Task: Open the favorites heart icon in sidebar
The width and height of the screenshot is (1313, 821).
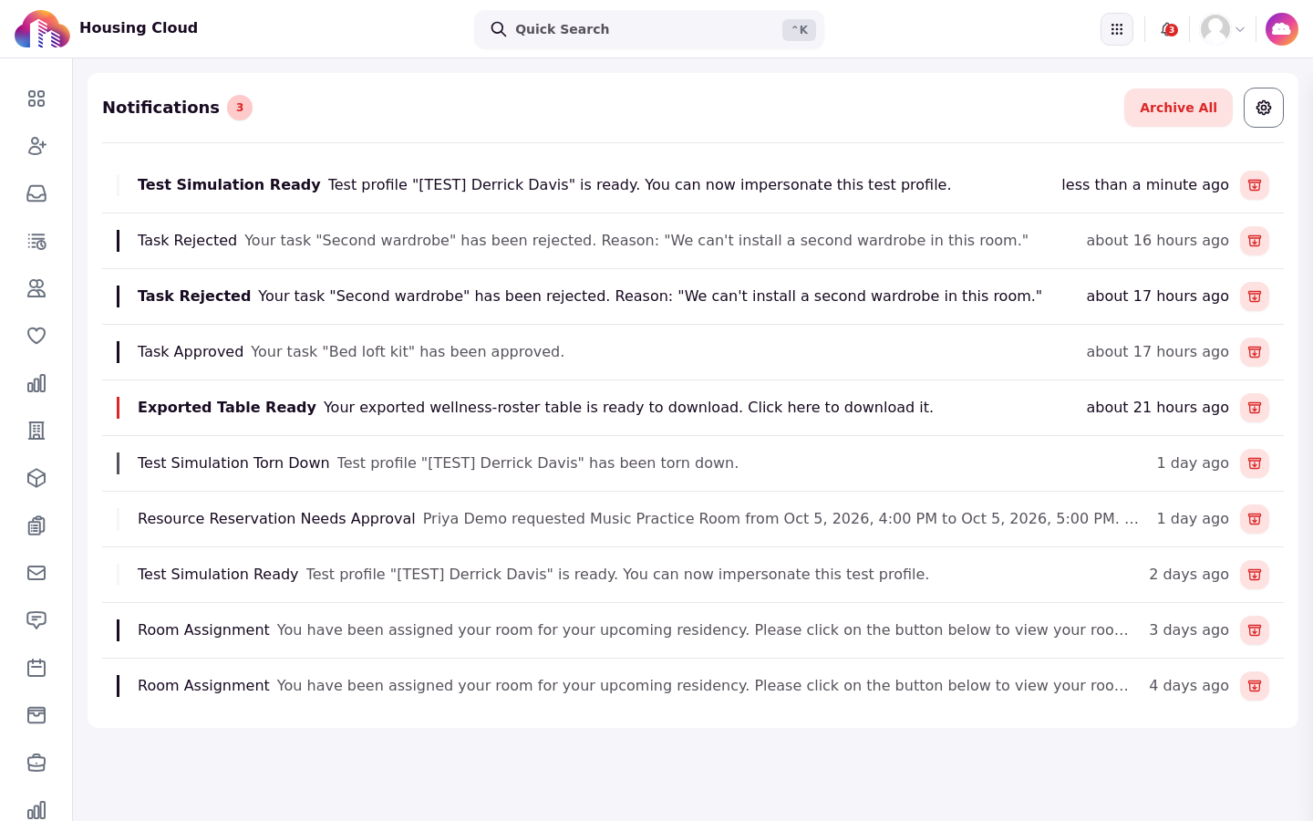Action: pos(36,336)
